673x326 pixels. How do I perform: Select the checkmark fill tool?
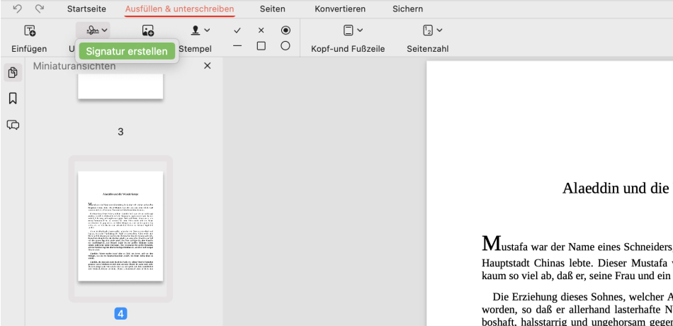(x=237, y=30)
